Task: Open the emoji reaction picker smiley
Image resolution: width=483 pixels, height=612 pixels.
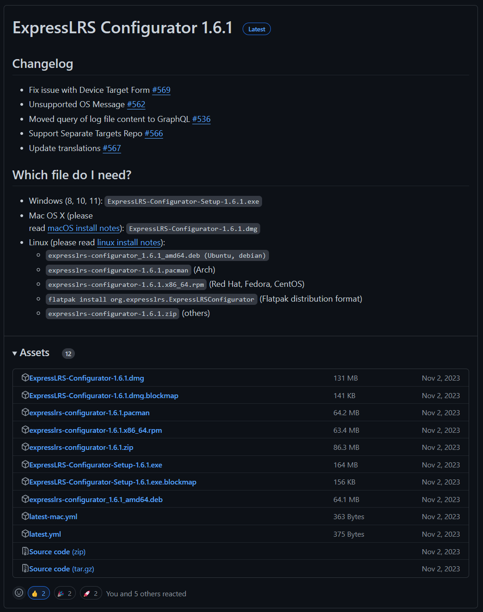Action: click(x=19, y=593)
